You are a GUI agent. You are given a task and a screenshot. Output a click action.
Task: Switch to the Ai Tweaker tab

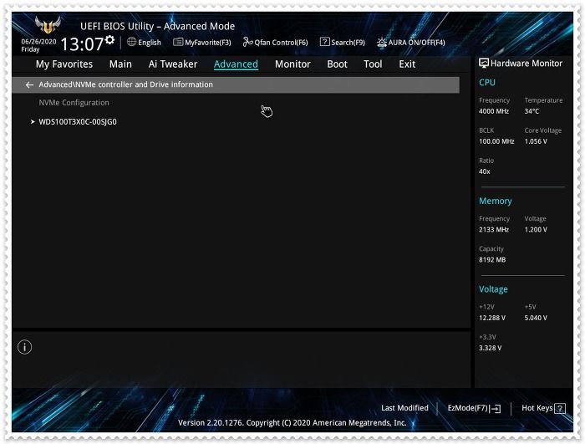[173, 64]
